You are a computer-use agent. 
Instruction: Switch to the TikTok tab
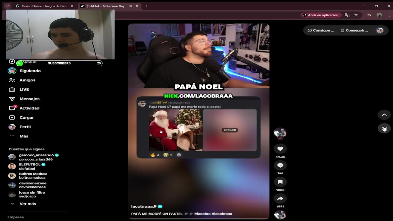point(106,6)
